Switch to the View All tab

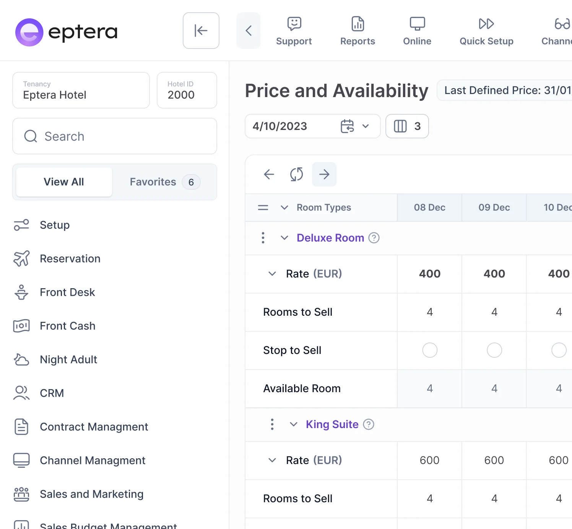[64, 182]
